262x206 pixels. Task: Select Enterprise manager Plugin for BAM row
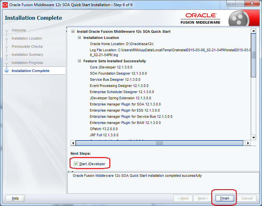[x=125, y=123]
